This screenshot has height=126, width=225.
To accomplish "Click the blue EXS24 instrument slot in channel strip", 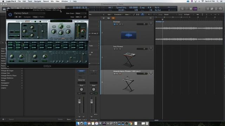I will (81, 71).
